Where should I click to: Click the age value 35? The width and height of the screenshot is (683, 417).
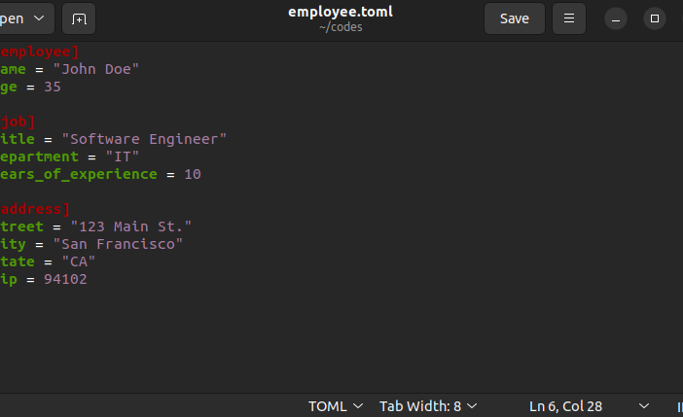coord(53,87)
